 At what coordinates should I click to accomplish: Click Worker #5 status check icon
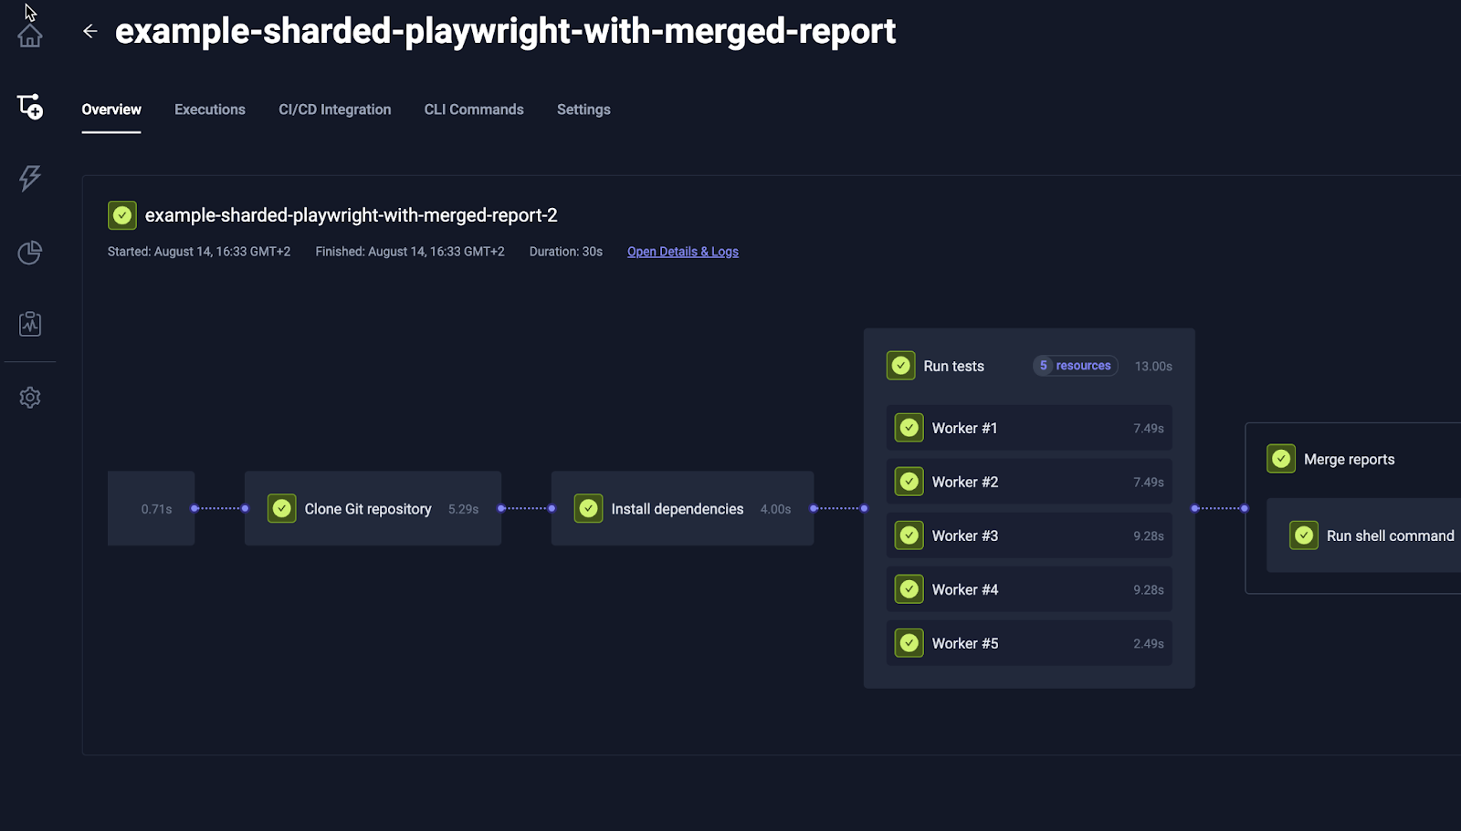pos(909,643)
